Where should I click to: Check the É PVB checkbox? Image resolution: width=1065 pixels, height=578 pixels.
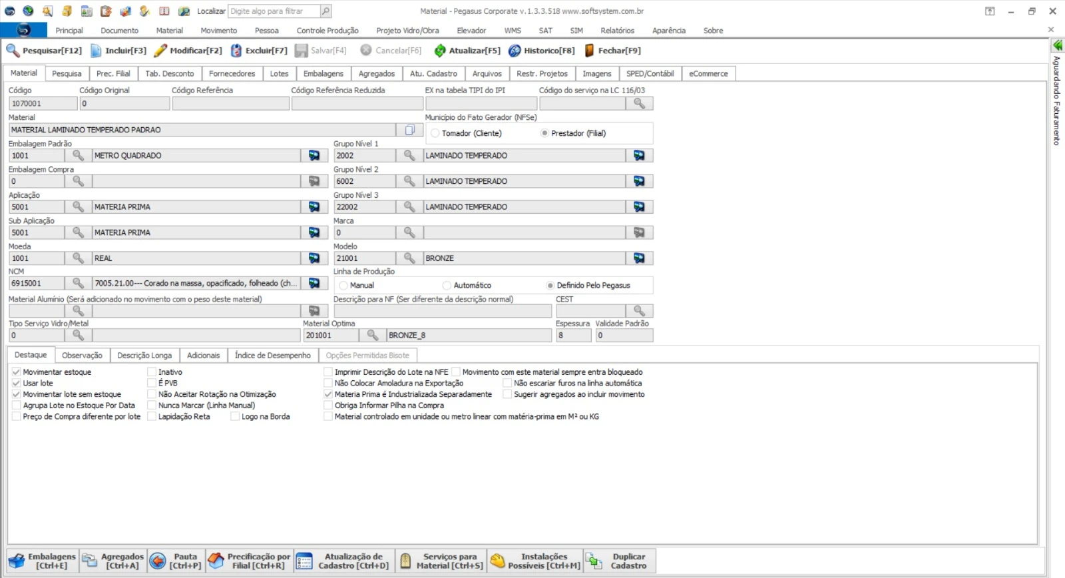[x=152, y=383]
